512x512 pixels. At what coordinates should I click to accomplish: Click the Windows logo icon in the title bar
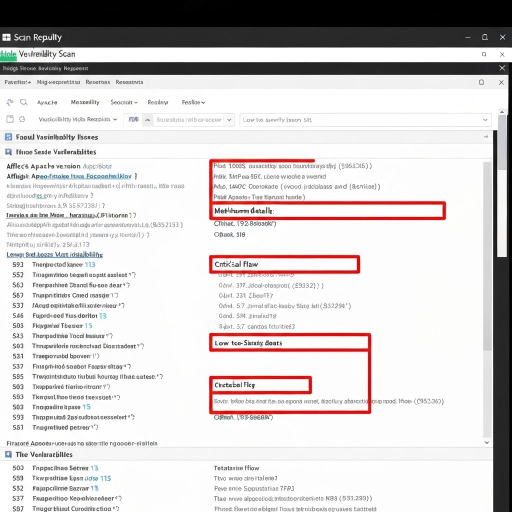point(6,37)
